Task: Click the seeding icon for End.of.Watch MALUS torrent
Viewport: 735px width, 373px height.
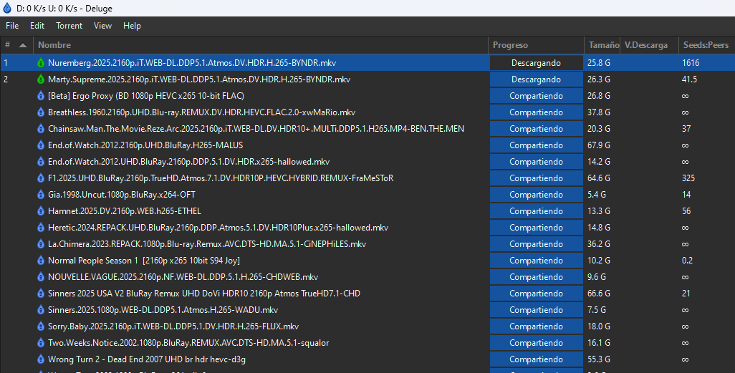Action: pos(41,145)
